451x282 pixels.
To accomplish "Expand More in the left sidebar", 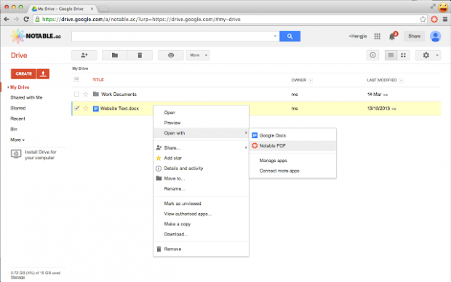I will (x=17, y=140).
